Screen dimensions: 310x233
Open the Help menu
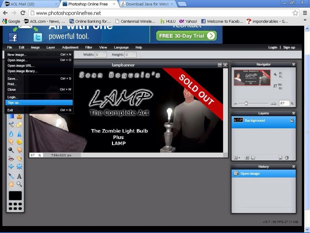[139, 47]
